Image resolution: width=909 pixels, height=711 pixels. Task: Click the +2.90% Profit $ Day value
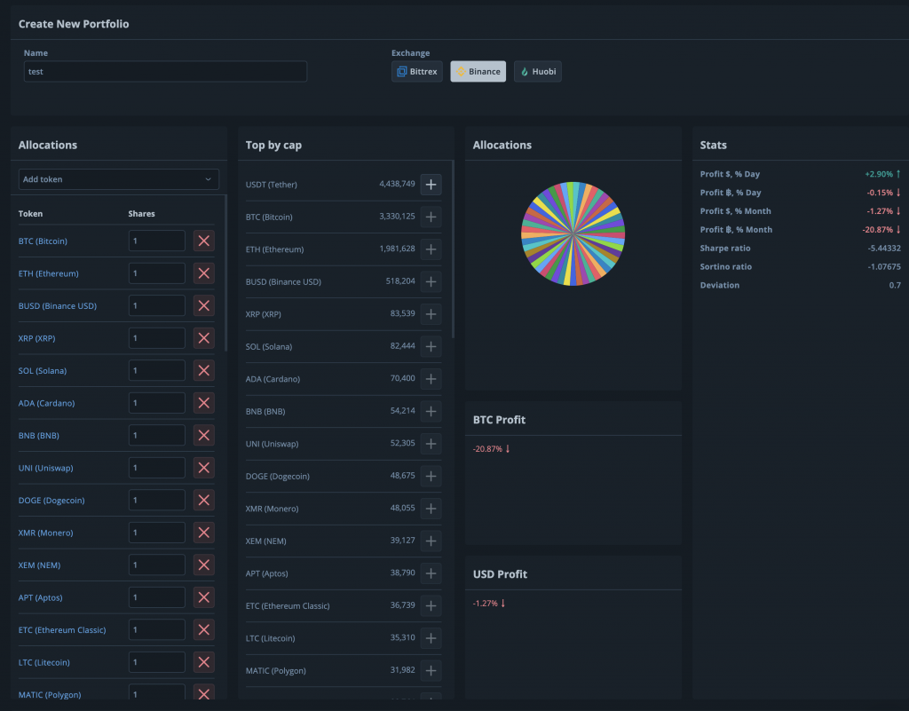tap(879, 174)
